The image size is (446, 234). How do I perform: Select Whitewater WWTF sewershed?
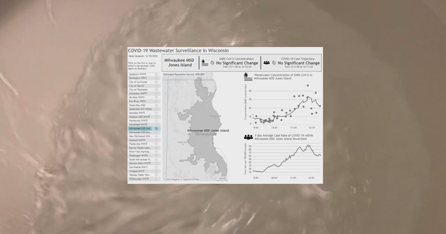click(x=144, y=179)
